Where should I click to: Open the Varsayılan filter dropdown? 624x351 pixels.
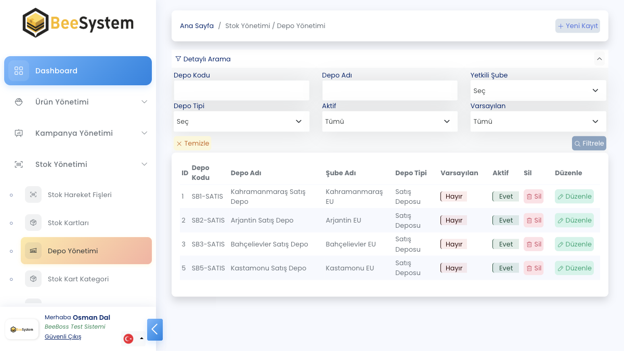(538, 121)
